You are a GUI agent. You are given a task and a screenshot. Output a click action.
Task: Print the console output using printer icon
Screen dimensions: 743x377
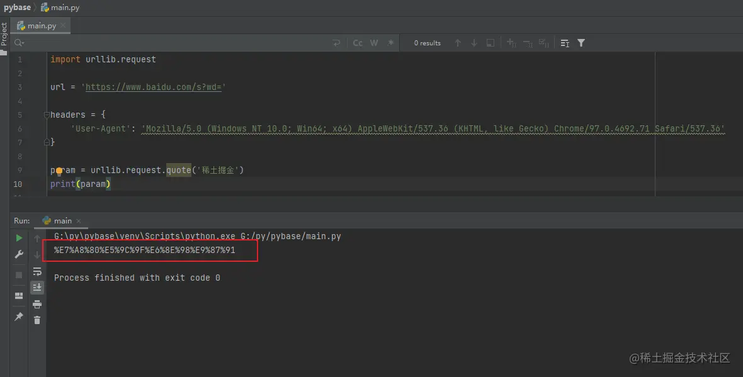(x=37, y=304)
